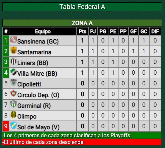Select the Liniers (BB) striped crest
This screenshot has width=165, height=148.
coord(14,61)
